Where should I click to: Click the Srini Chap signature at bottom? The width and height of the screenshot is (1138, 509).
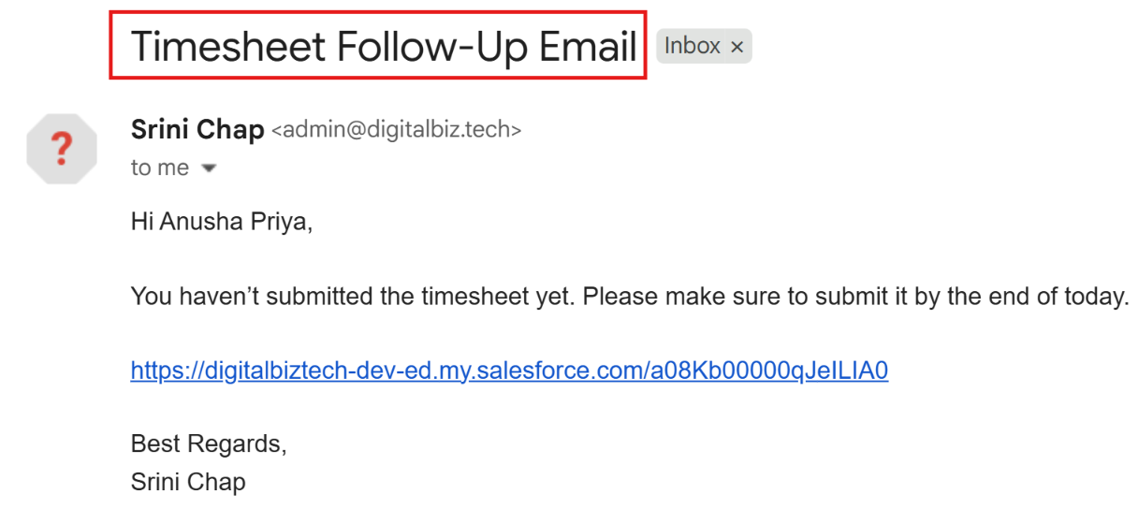point(188,483)
